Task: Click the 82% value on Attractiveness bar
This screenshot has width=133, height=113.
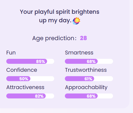Action: 39,96
